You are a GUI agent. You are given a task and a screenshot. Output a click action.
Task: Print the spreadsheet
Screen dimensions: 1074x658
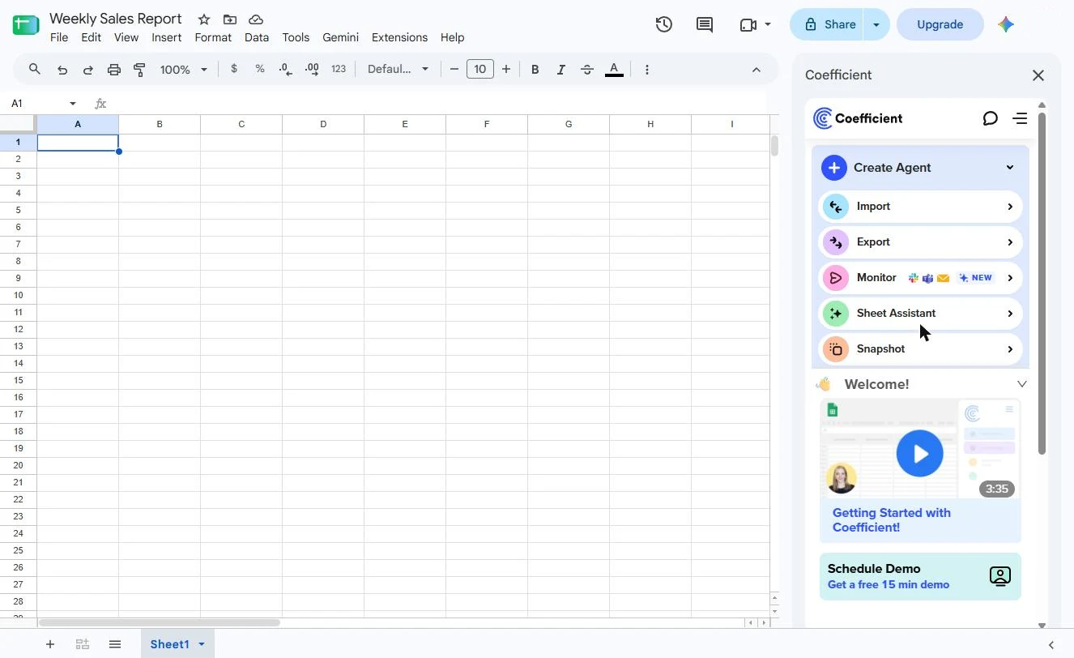(x=114, y=70)
